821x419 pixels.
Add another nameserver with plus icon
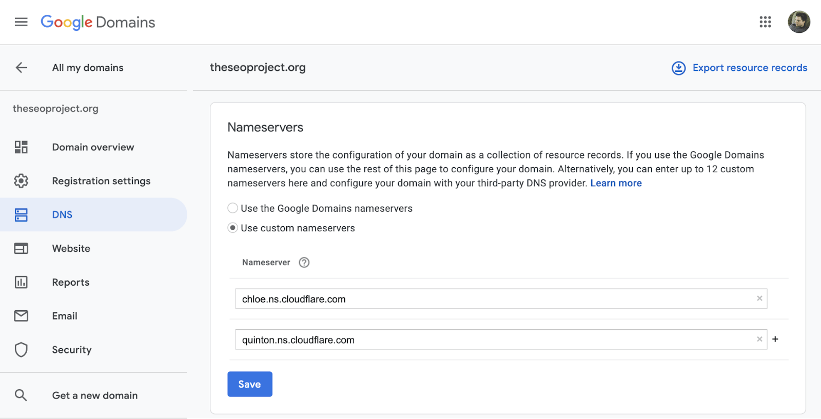pos(775,340)
